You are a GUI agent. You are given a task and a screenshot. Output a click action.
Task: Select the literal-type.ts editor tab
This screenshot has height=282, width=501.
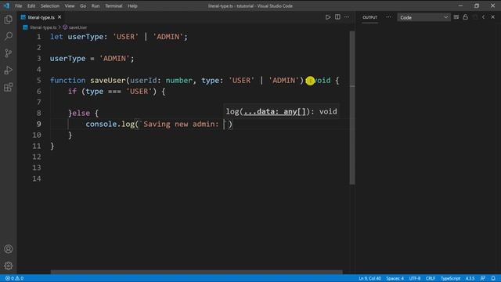coord(41,17)
